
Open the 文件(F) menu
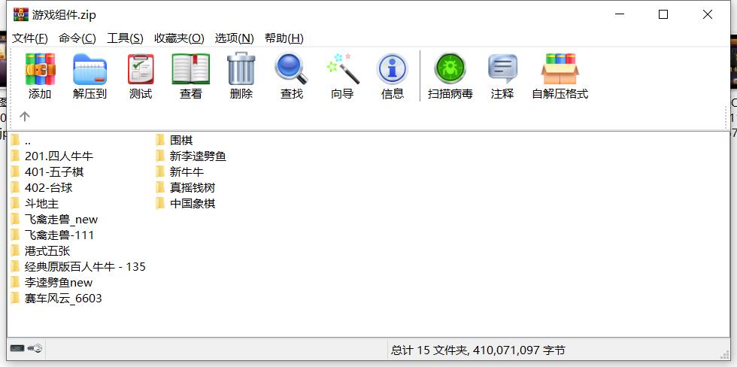[30, 38]
